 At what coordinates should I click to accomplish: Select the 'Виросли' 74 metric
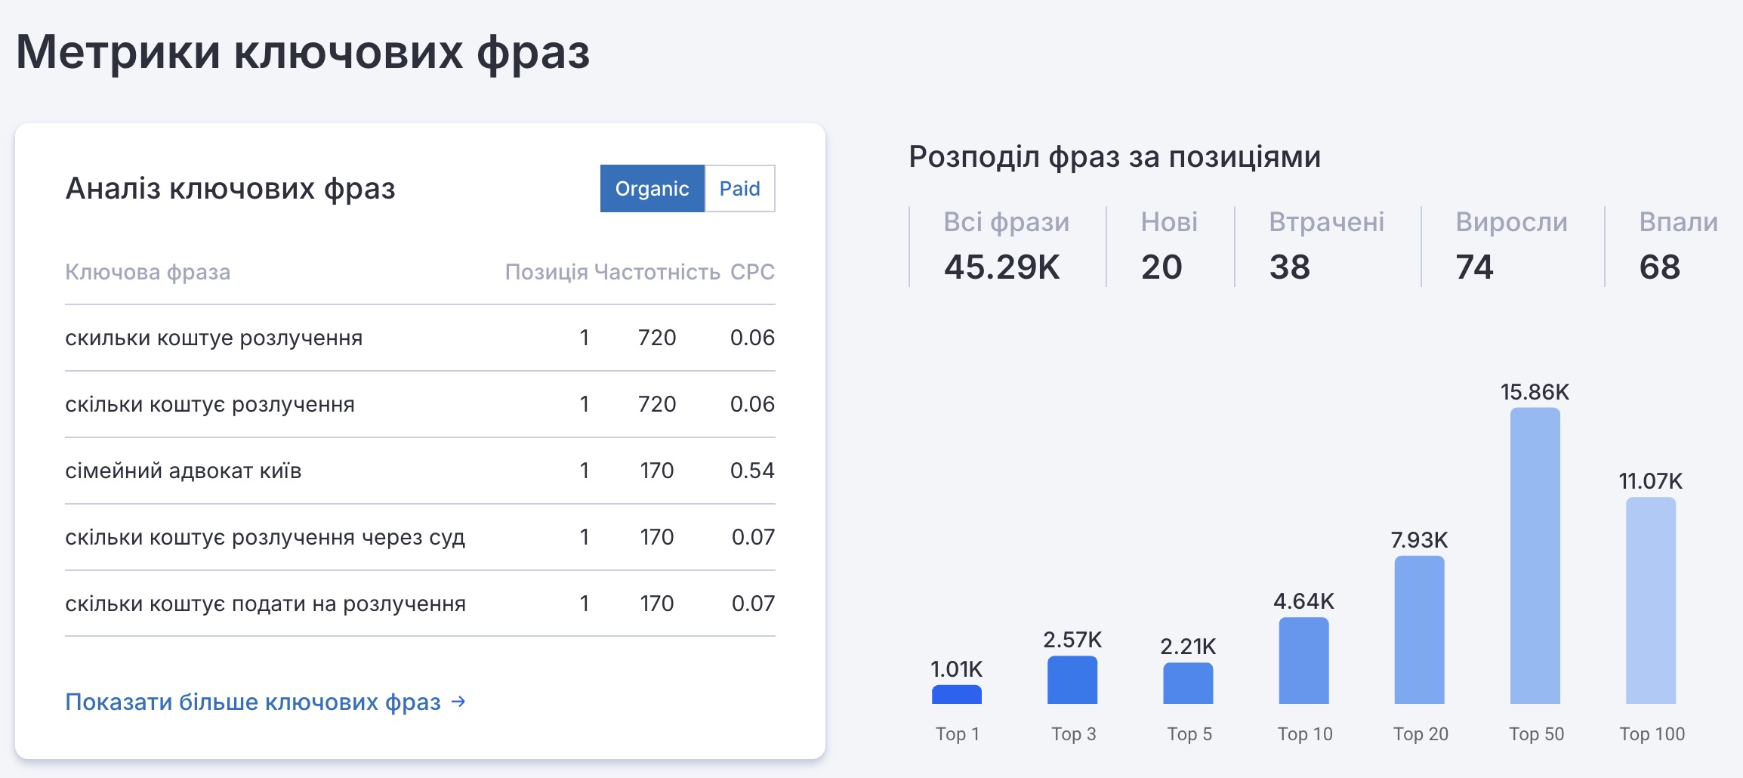point(1510,247)
